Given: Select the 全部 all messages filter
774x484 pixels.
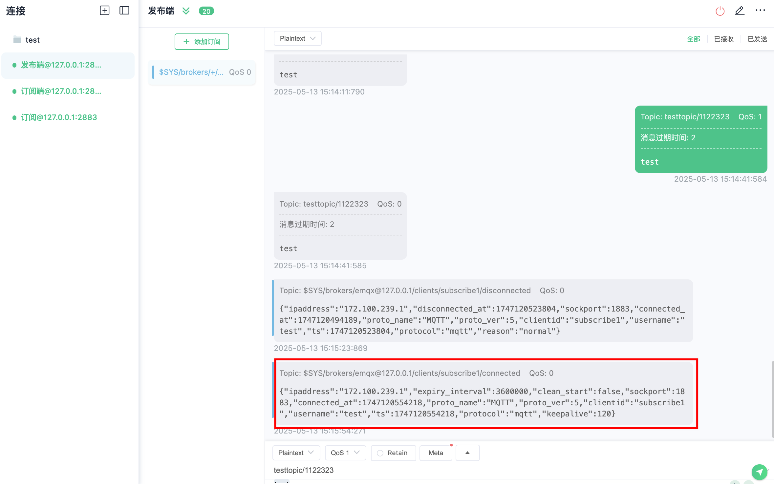Looking at the screenshot, I should click(x=694, y=39).
